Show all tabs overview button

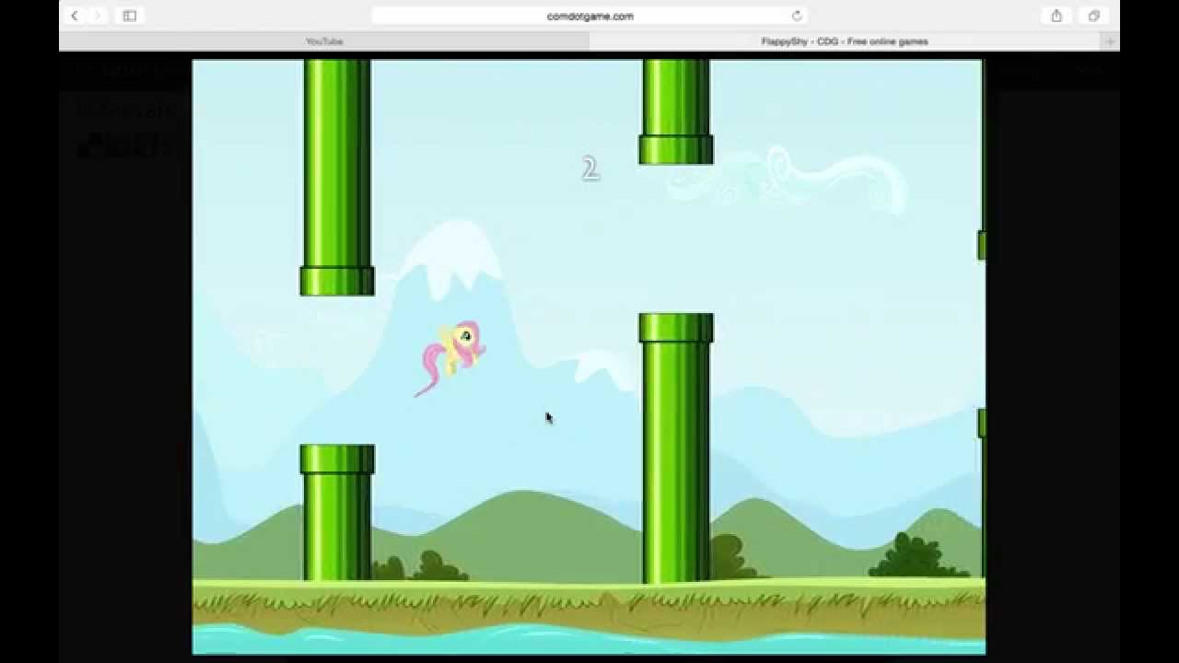[x=1093, y=16]
